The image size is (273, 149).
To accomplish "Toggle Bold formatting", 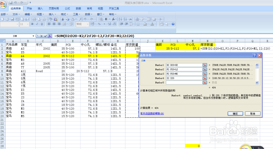I will pyautogui.click(x=32, y=24).
